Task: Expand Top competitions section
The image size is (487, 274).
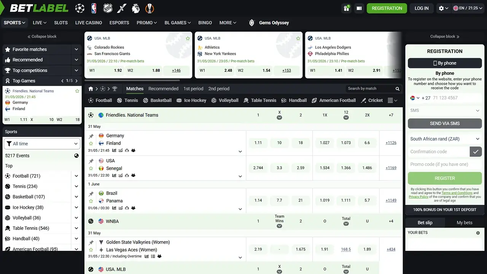Action: [76, 70]
